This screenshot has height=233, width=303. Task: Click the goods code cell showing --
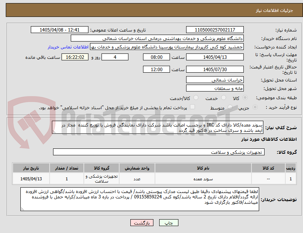[268, 179]
